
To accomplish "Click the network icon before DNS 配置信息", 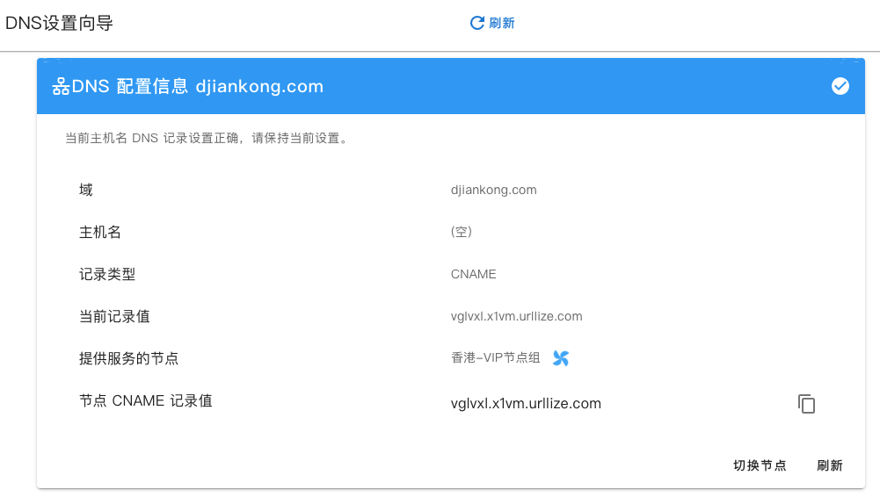I will pos(61,87).
